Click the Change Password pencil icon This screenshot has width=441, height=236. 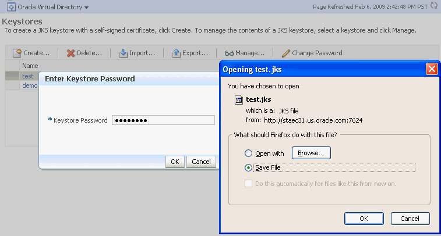pos(286,53)
